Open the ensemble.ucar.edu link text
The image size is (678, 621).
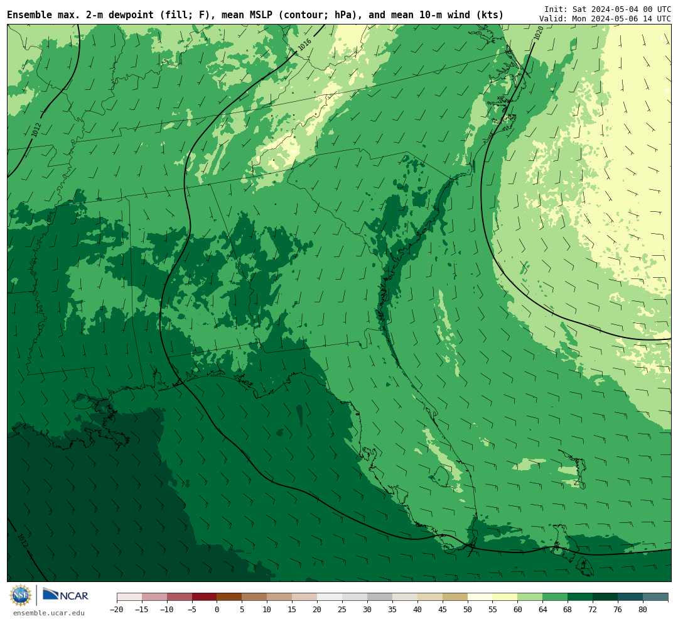[49, 613]
